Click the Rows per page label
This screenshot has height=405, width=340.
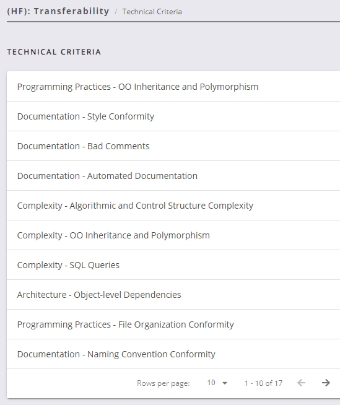point(163,383)
